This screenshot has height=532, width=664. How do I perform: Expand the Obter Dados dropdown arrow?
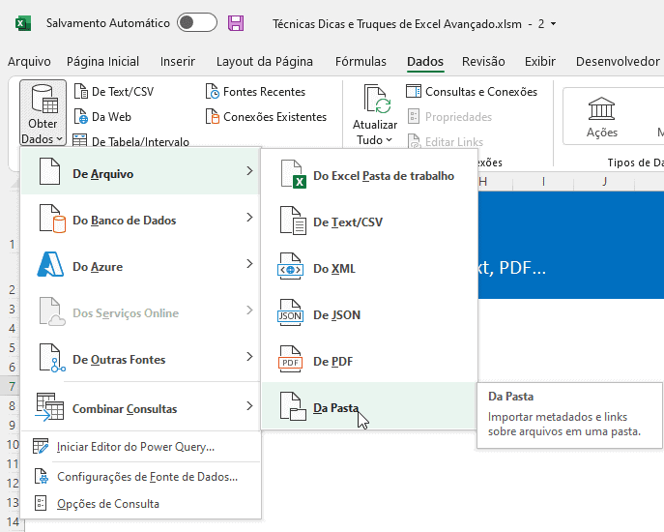(60, 139)
